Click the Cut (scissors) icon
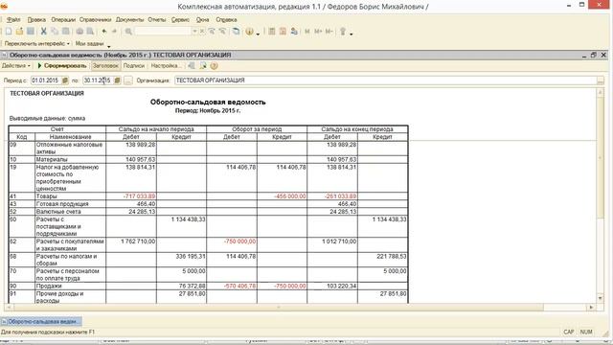Viewport: 613px width, 345px height. (x=43, y=32)
